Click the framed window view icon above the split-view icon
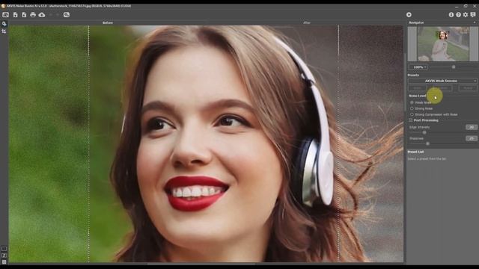 click(4, 249)
